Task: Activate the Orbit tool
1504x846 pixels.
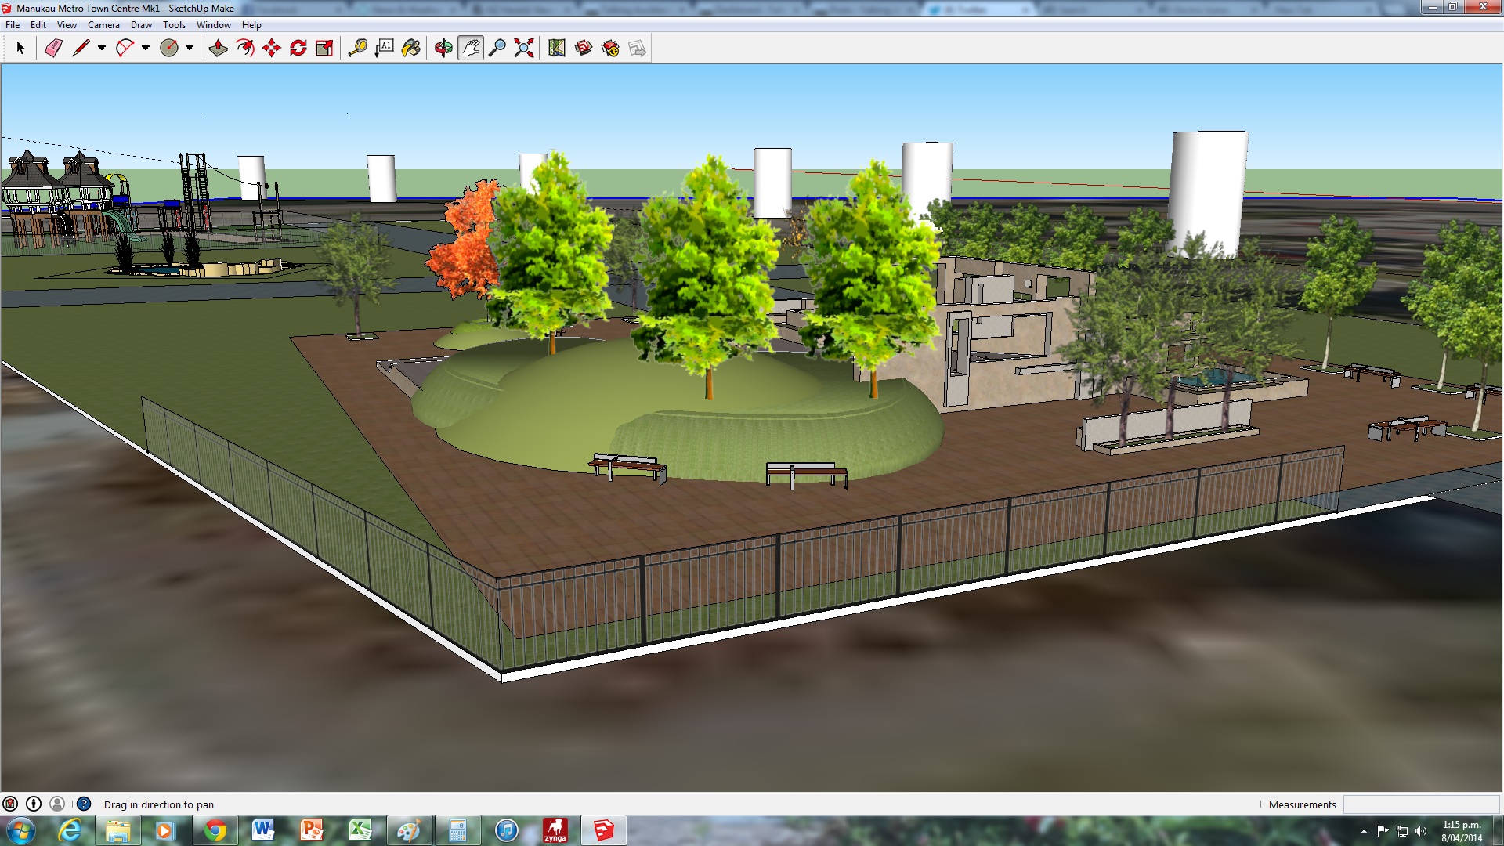Action: point(443,49)
